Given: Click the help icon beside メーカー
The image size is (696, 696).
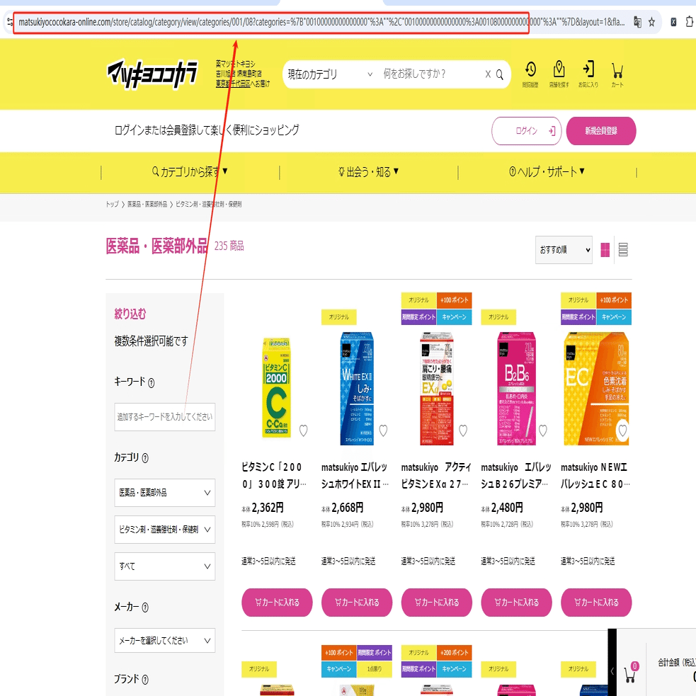Looking at the screenshot, I should 145,607.
